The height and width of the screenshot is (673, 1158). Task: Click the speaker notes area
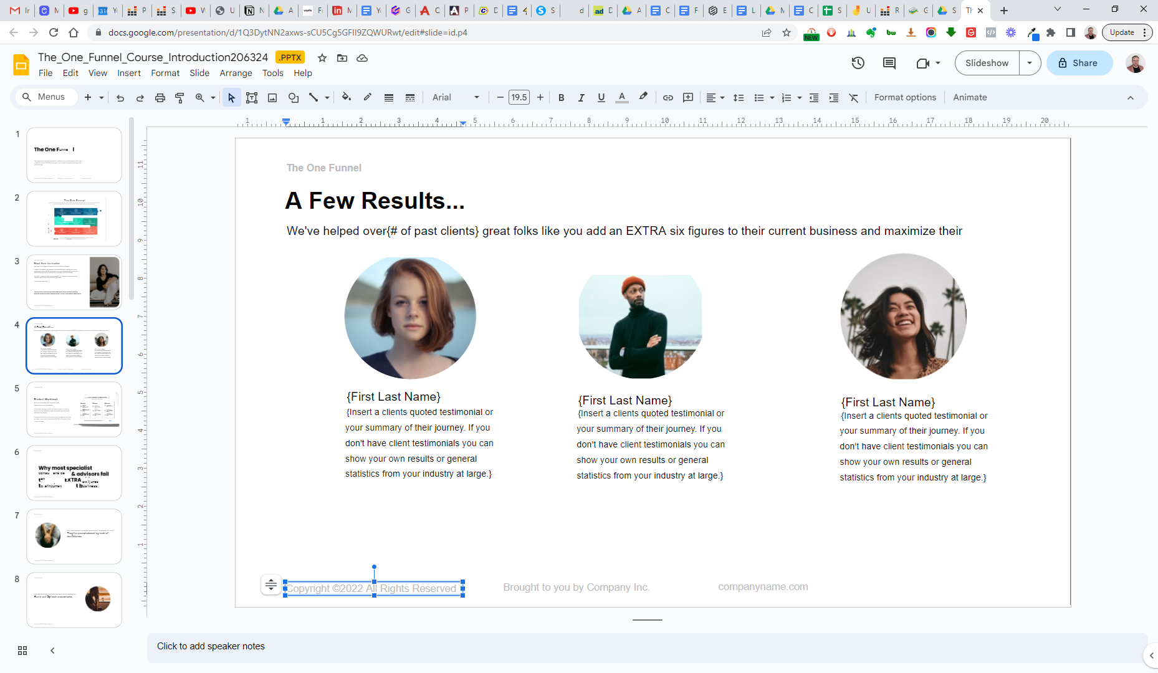647,647
